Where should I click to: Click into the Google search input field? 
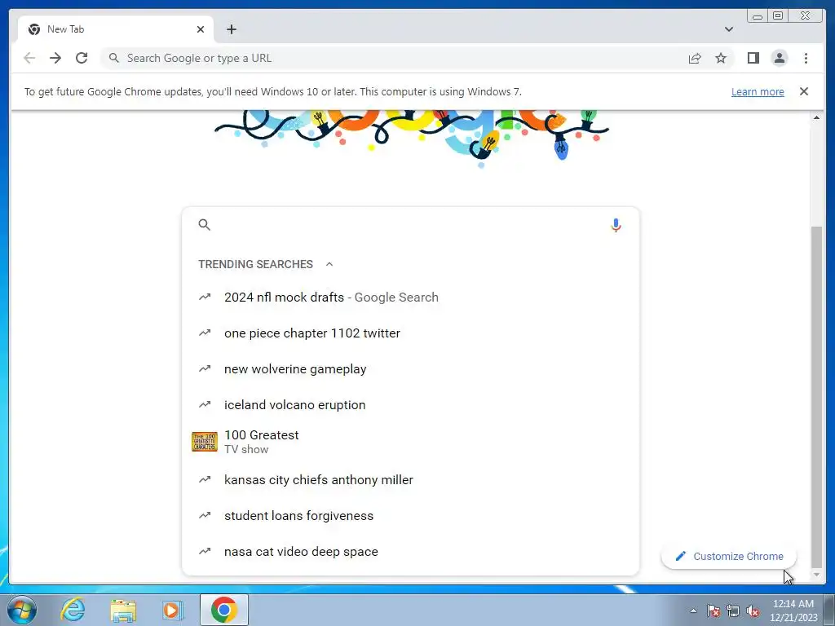point(410,225)
